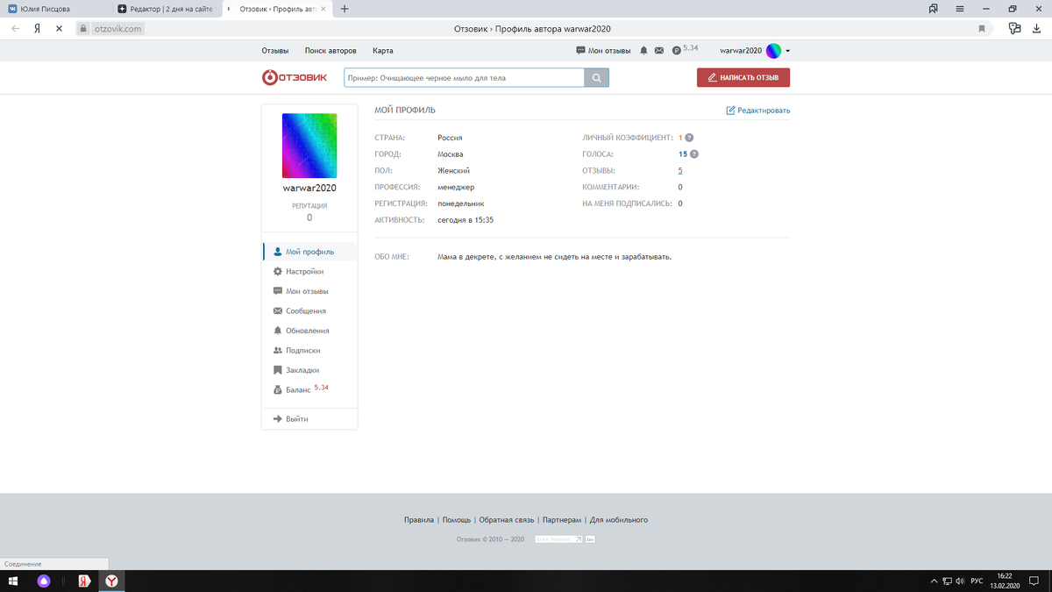This screenshot has height=592, width=1052.
Task: Open Обратная связь in the footer
Action: (507, 520)
